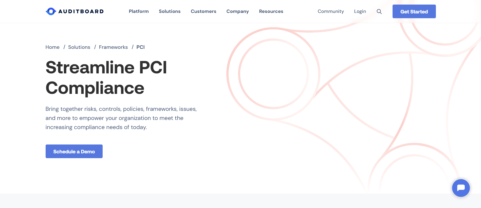Open the Solutions navigation menu
Screen dimensions: 481x208
click(170, 11)
